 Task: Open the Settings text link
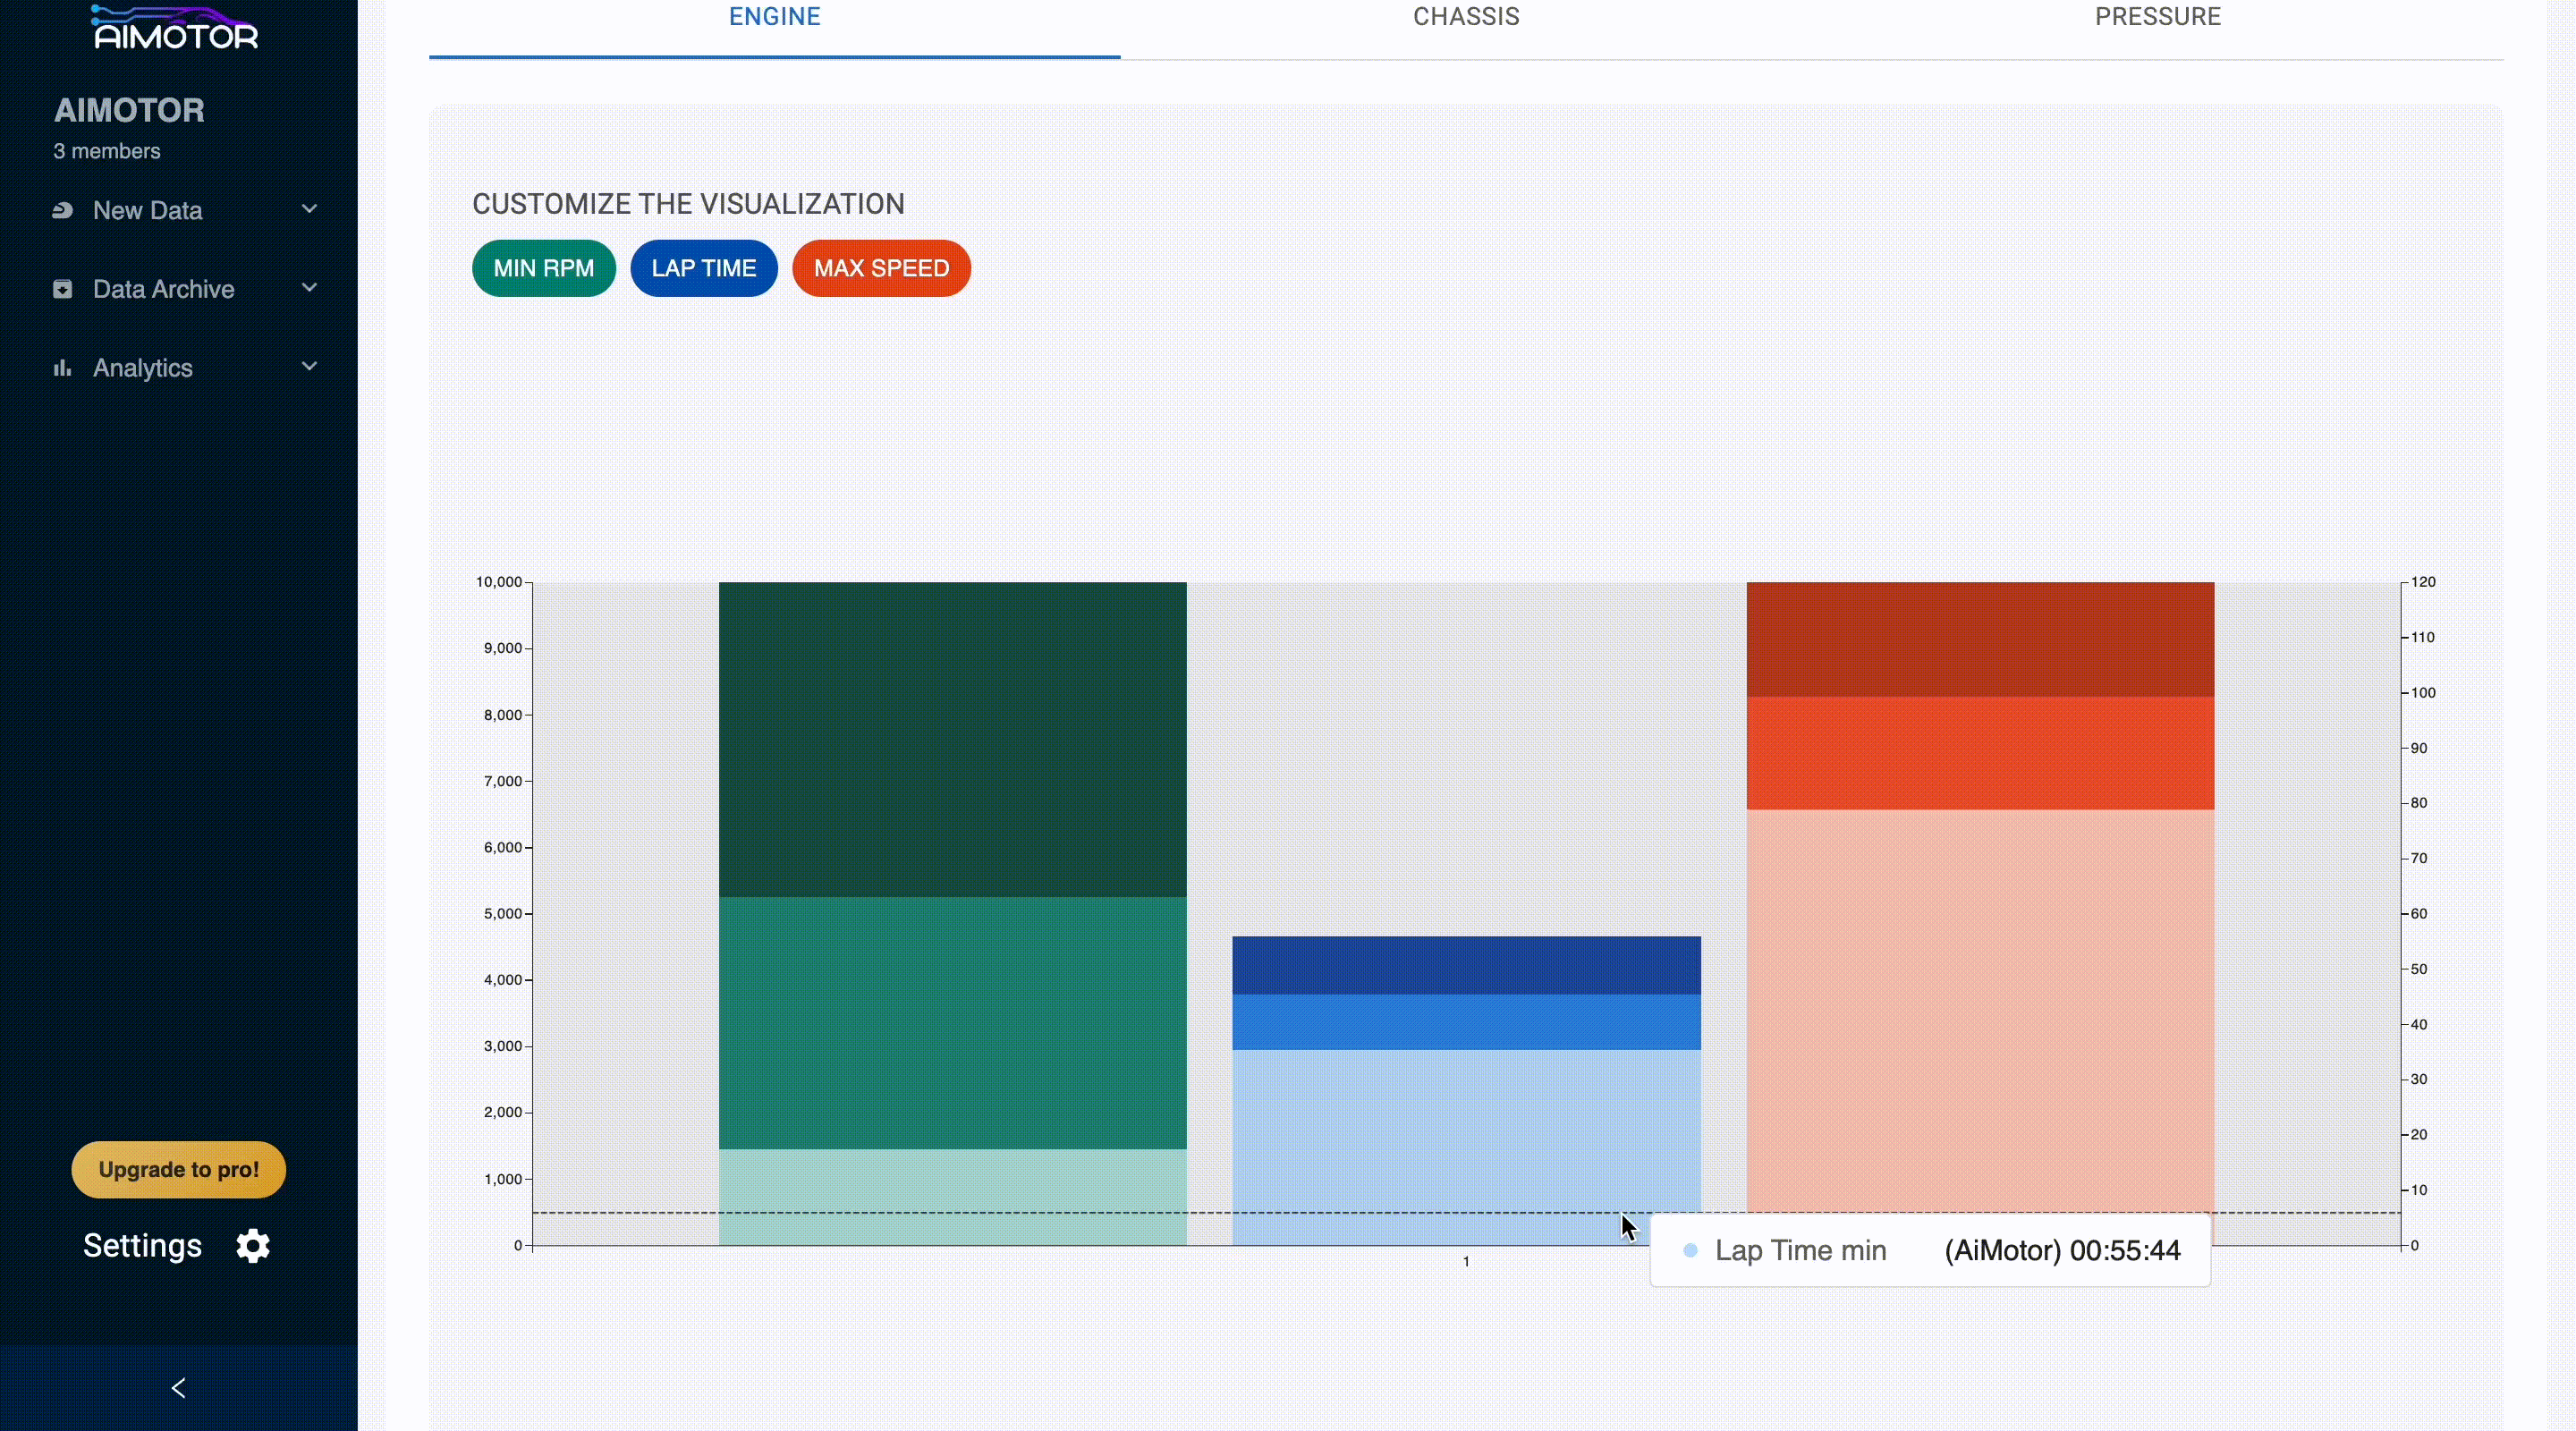(x=142, y=1246)
